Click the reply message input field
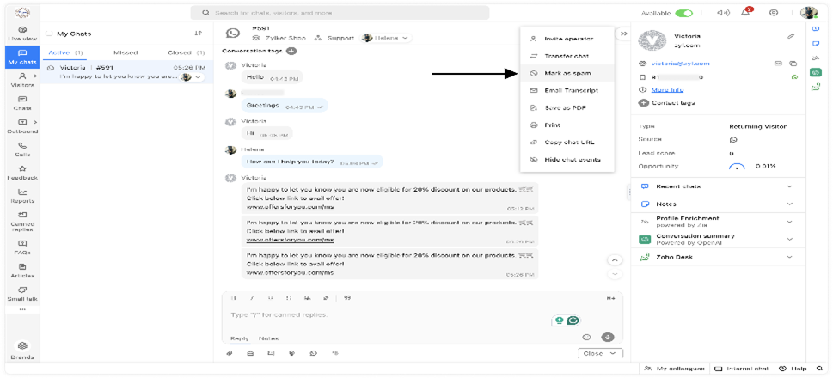 [x=387, y=315]
